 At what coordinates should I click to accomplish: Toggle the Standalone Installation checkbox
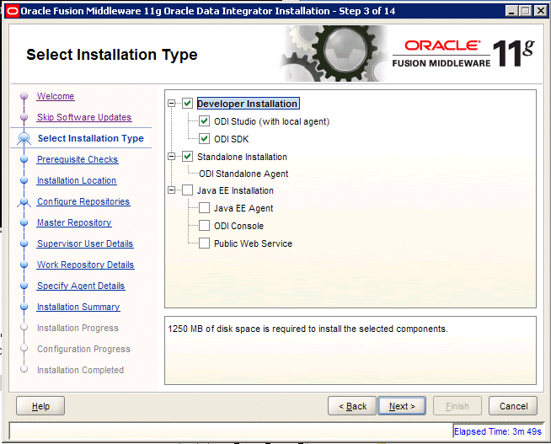(x=187, y=157)
